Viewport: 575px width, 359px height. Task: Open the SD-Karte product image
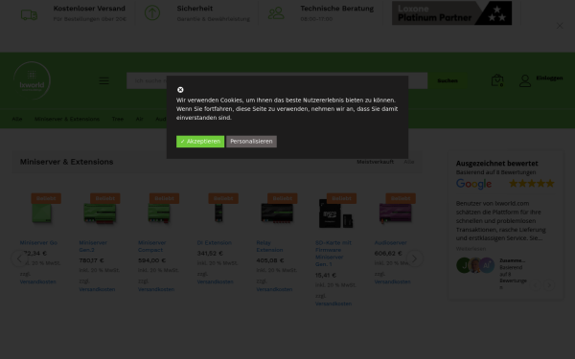click(336, 214)
